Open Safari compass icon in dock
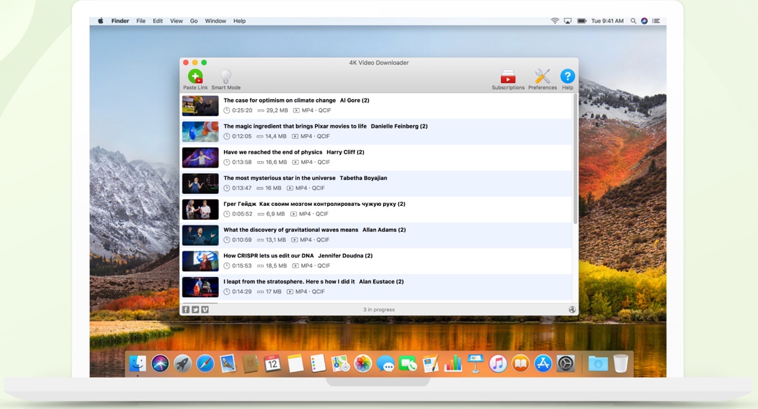The image size is (758, 409). pyautogui.click(x=205, y=364)
